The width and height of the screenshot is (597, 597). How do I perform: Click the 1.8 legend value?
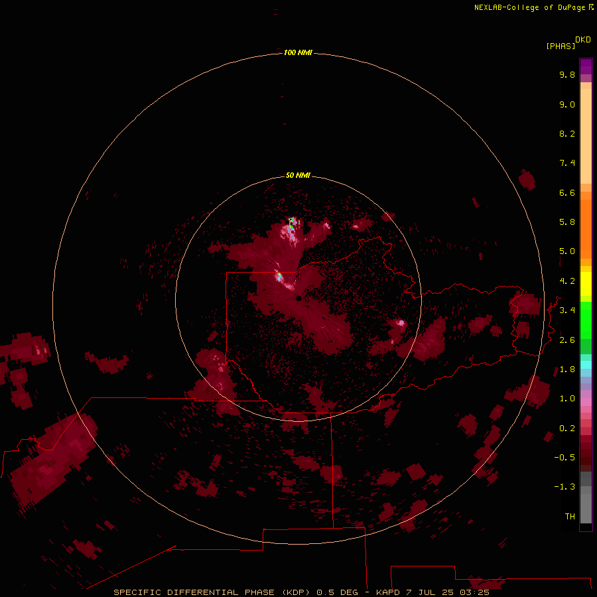567,369
